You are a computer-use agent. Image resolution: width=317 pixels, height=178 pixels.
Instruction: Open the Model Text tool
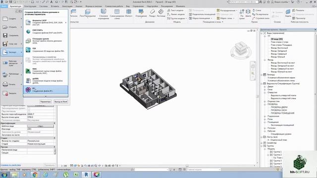pos(175,10)
